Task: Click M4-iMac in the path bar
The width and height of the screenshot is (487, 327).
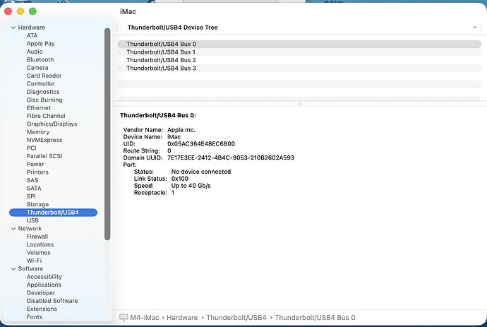Action: pos(145,318)
